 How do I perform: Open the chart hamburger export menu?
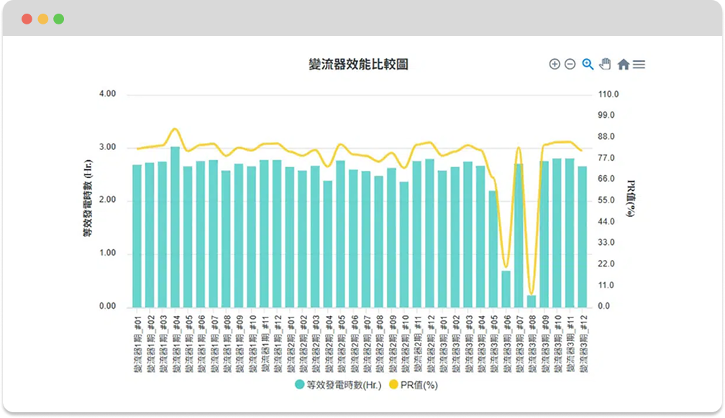[639, 65]
